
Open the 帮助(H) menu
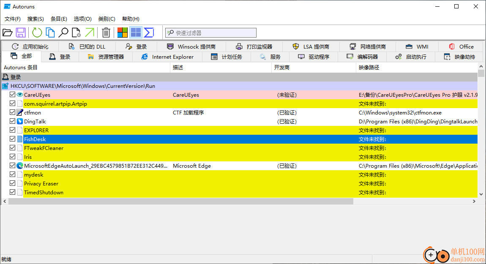[131, 19]
